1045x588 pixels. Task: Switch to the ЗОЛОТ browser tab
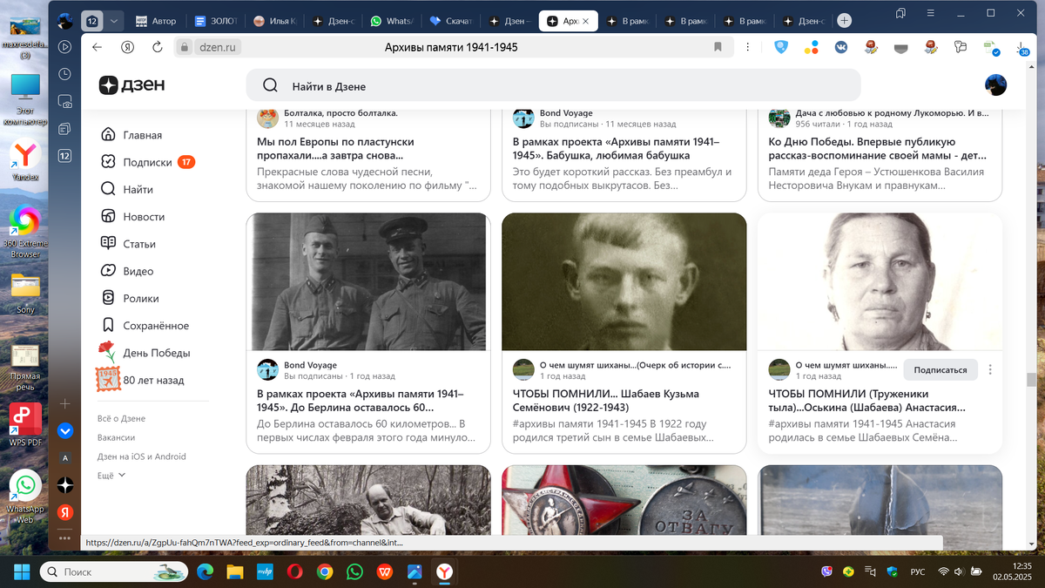point(215,21)
